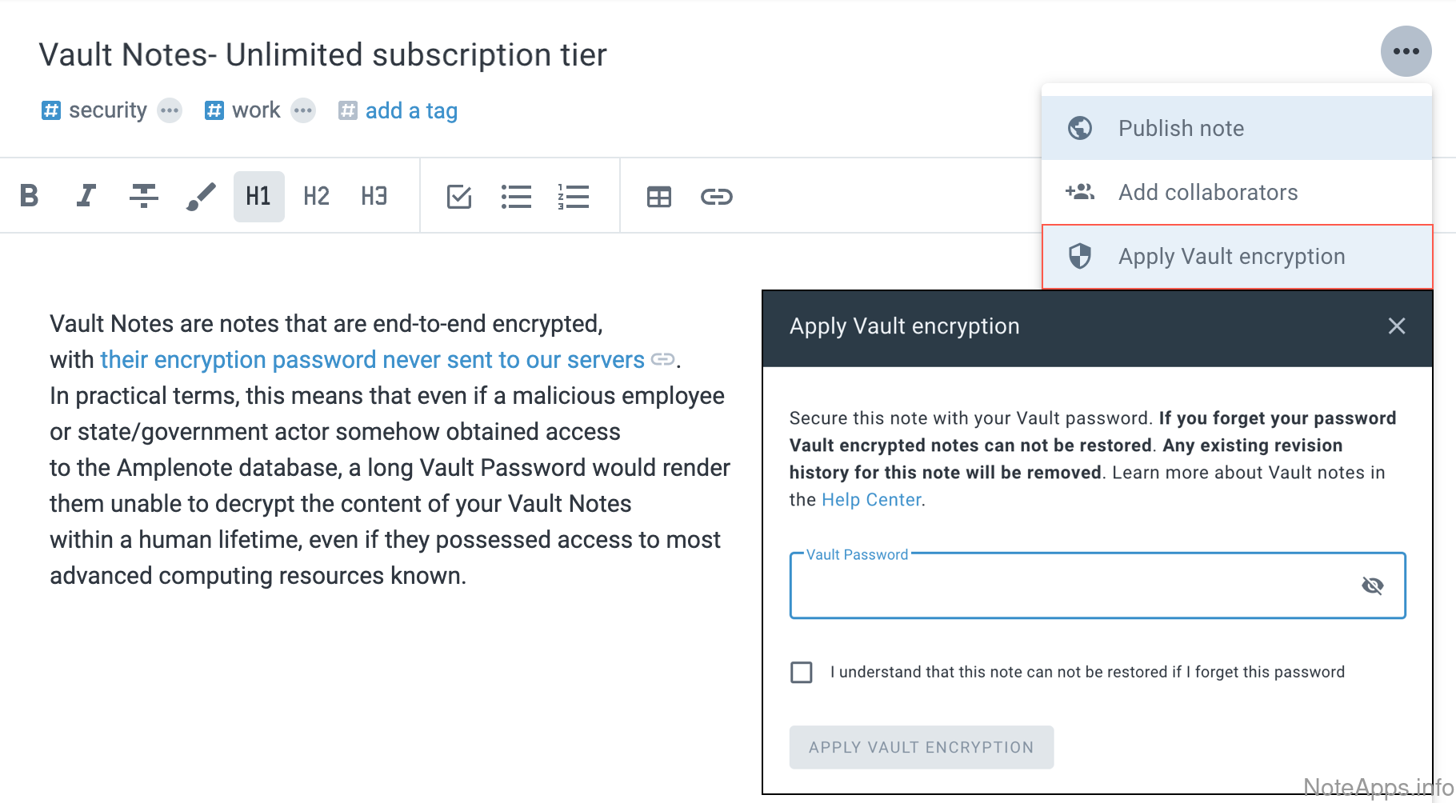This screenshot has width=1456, height=803.
Task: Toggle bold text formatting
Action: (30, 196)
